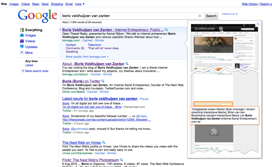Click the Updates text link in the sidebar
The width and height of the screenshot is (272, 167).
coord(31,47)
